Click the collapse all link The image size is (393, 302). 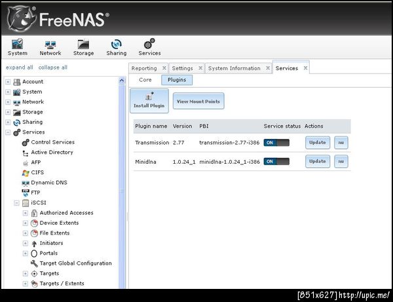pos(53,67)
